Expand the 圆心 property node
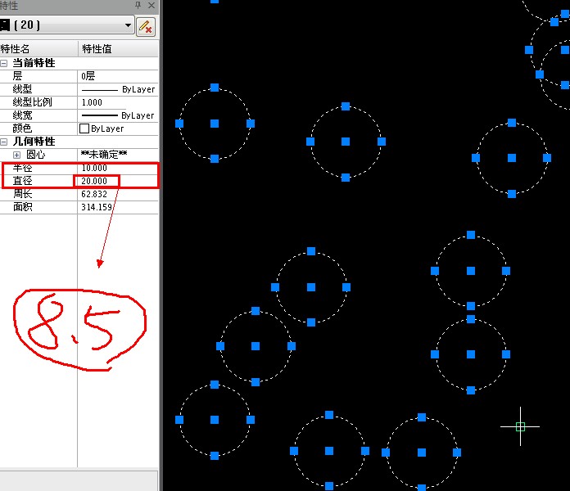The width and height of the screenshot is (570, 491). [16, 155]
